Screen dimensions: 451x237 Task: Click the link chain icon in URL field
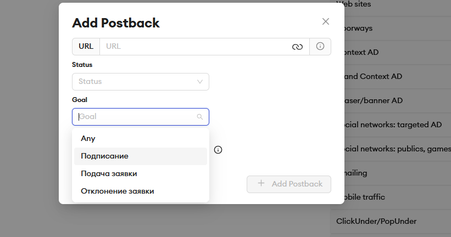[x=297, y=47]
